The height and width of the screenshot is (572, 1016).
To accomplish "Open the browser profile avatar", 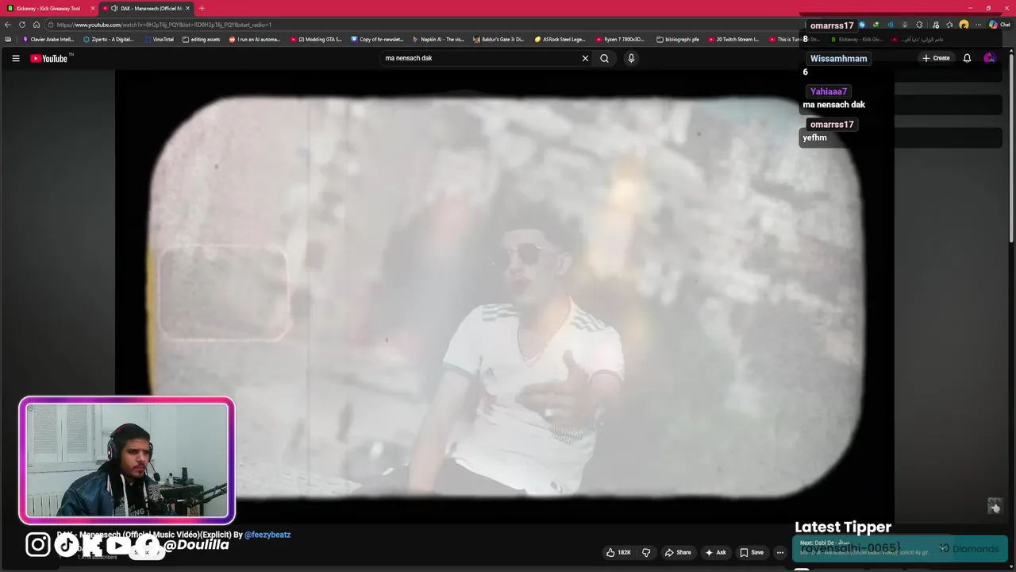I will click(964, 25).
